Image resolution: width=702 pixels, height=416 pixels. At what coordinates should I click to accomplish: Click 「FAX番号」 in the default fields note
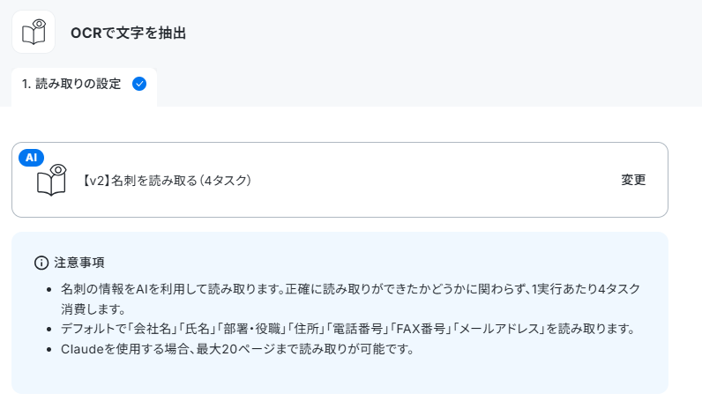click(x=421, y=329)
